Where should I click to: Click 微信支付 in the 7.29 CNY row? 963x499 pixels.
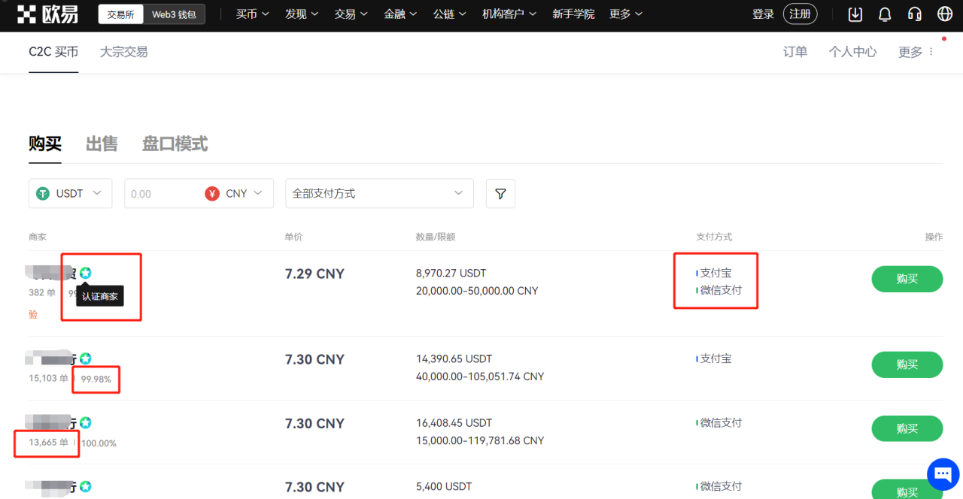point(719,289)
